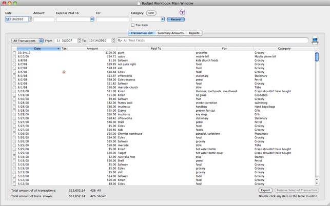
Task: Click the 'Cosmetics' category cell
Action: coord(261,95)
